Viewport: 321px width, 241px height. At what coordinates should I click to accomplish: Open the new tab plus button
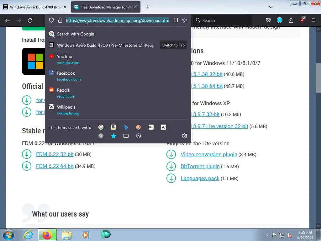point(147,7)
